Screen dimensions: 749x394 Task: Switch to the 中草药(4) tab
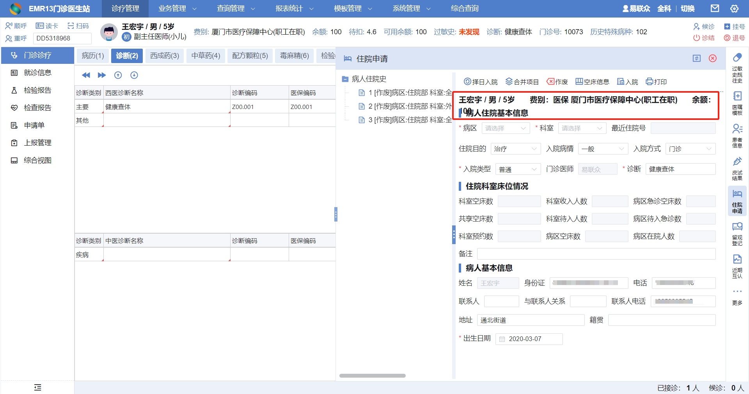click(206, 56)
